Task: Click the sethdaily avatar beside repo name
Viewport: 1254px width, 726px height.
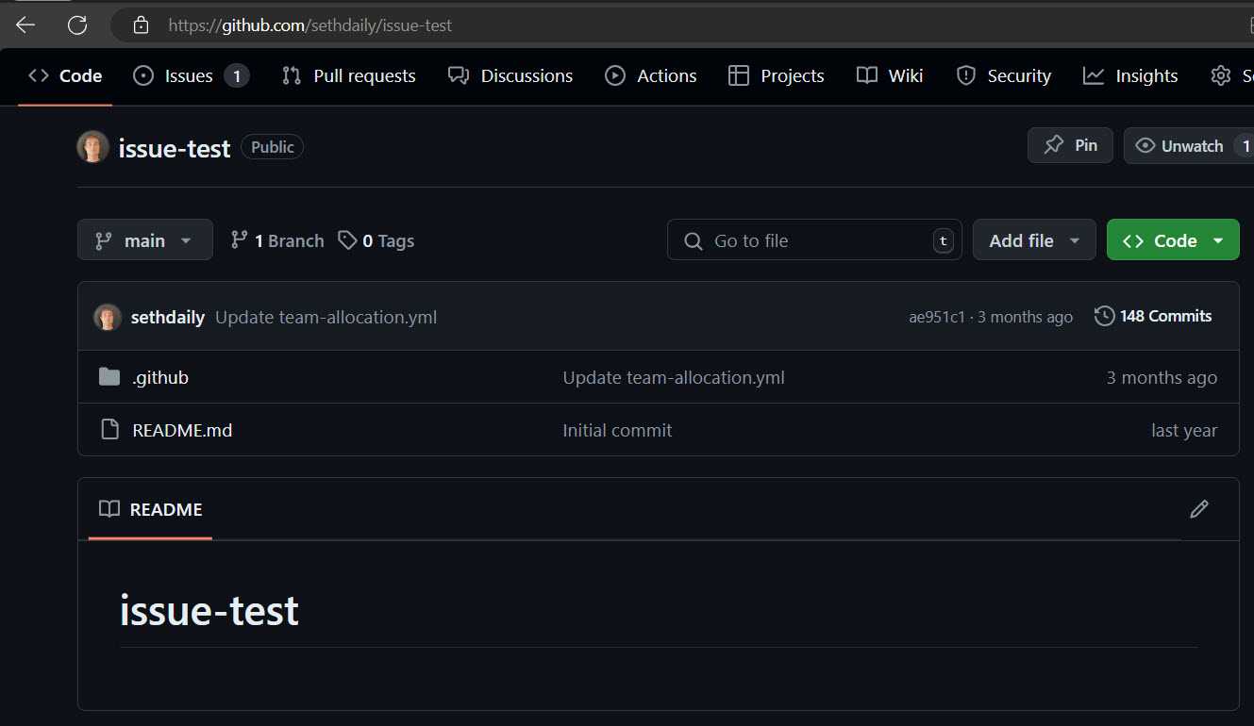Action: (92, 147)
